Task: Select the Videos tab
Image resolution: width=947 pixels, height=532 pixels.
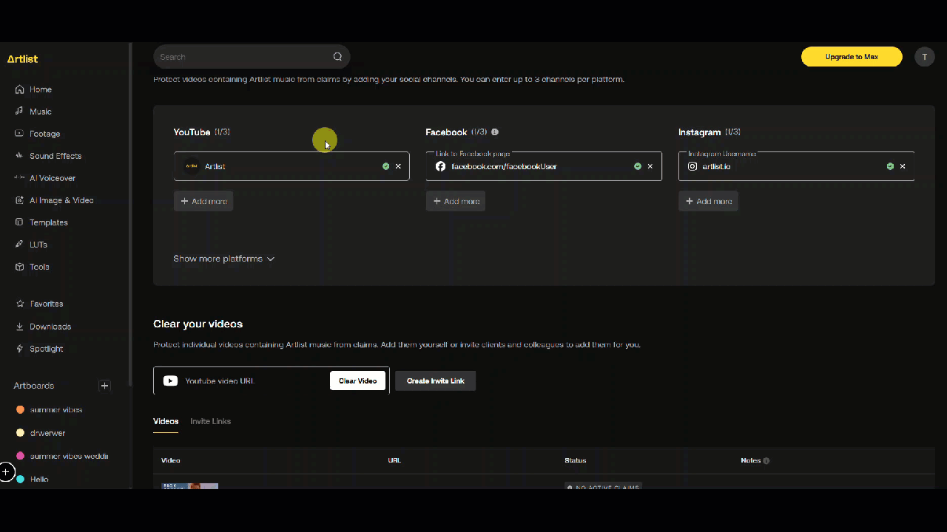Action: (166, 421)
